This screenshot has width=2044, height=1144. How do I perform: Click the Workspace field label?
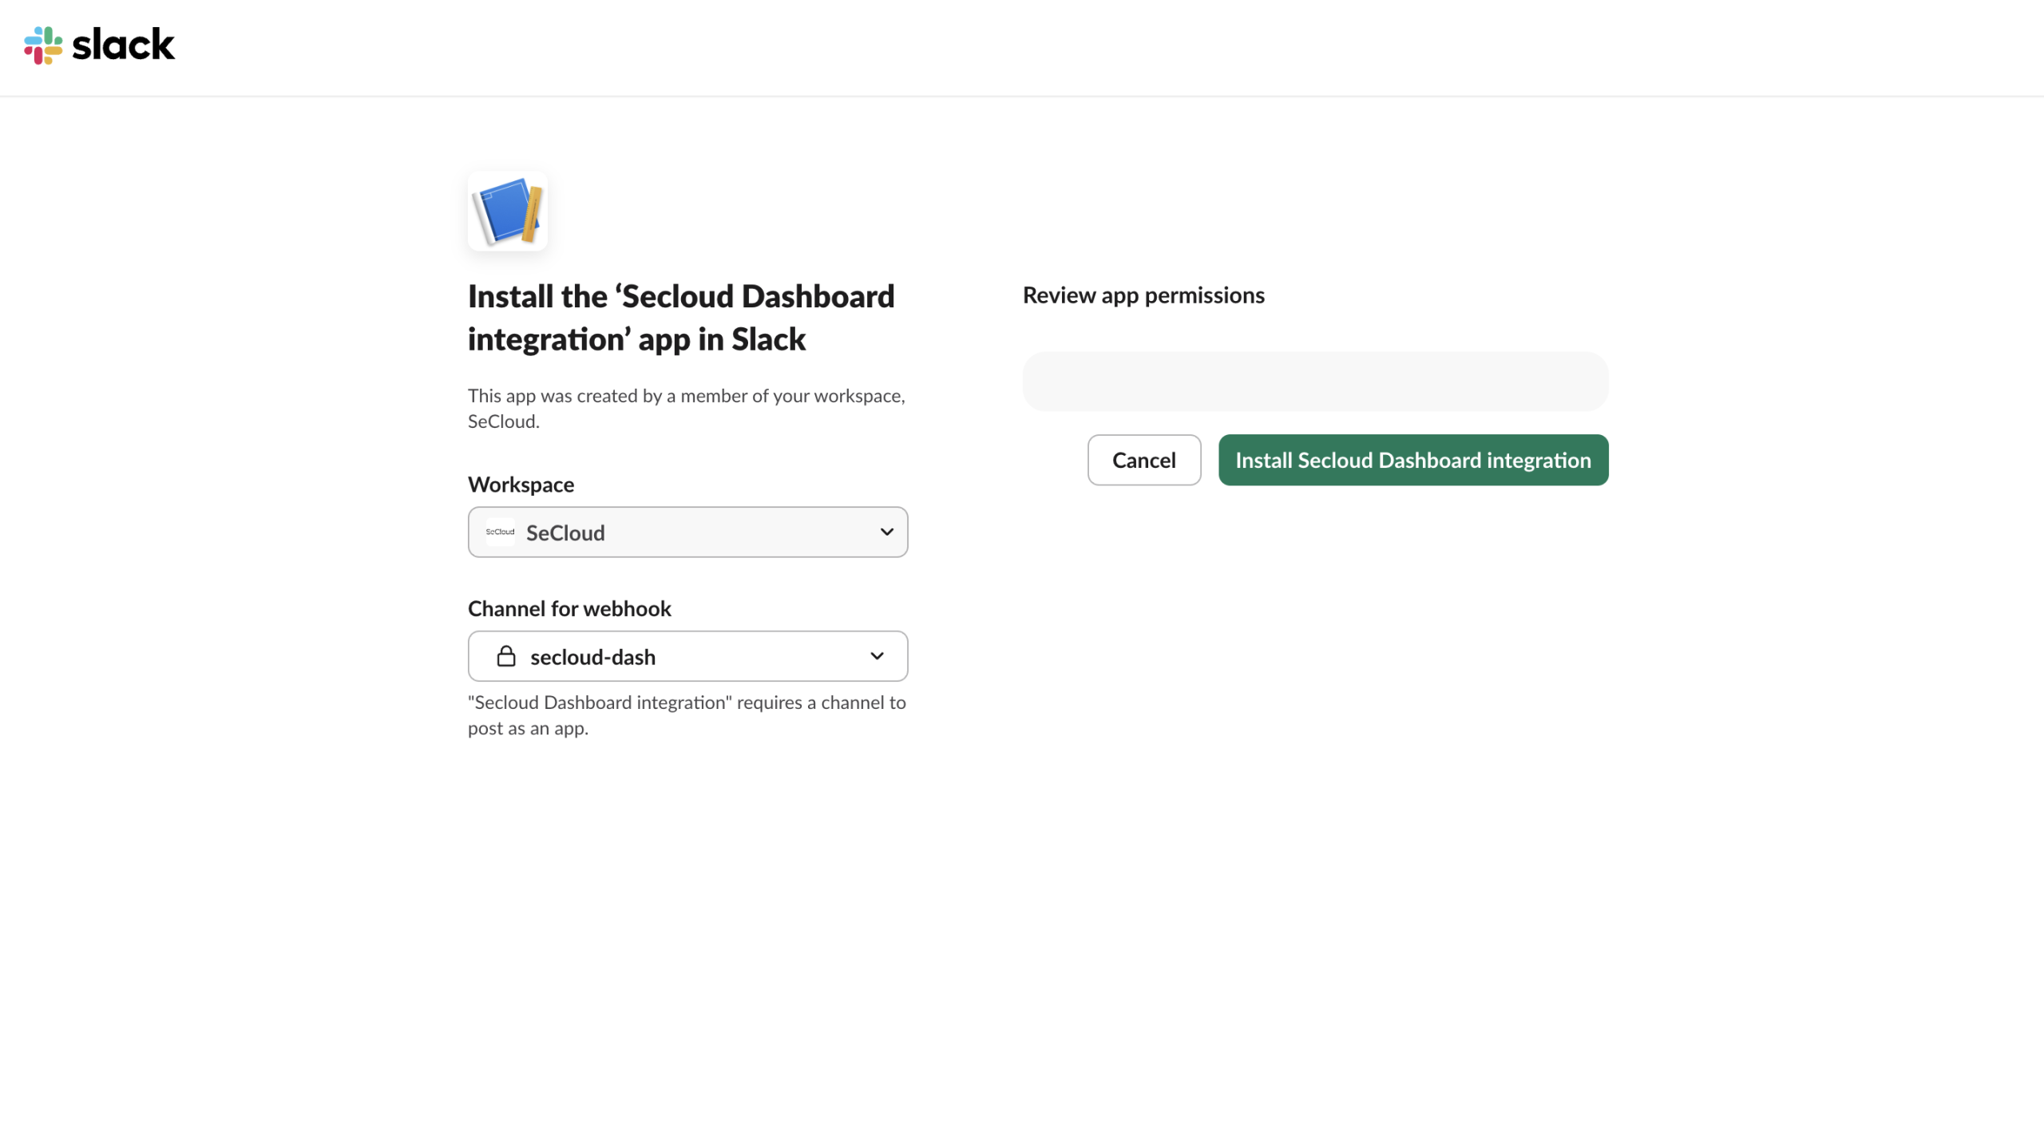pyautogui.click(x=521, y=485)
